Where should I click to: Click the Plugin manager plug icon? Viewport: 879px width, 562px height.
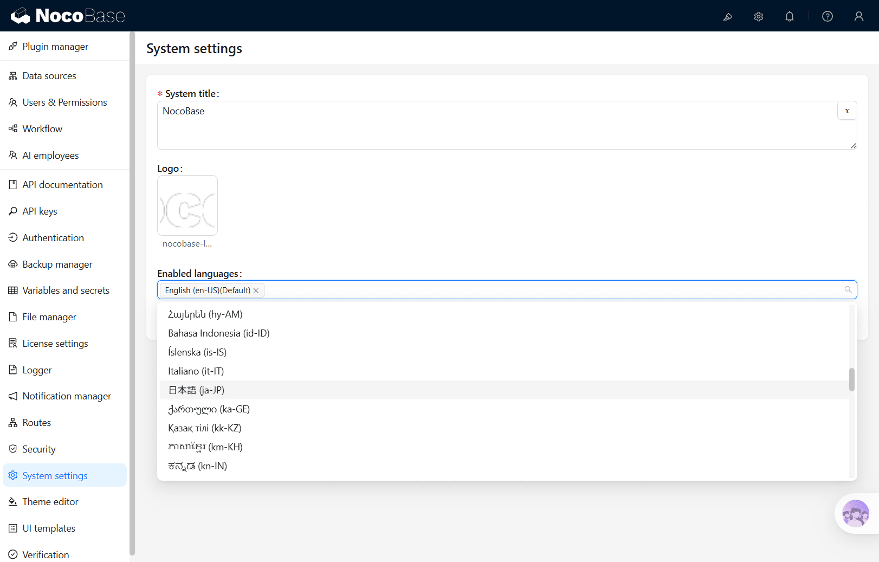(x=13, y=47)
